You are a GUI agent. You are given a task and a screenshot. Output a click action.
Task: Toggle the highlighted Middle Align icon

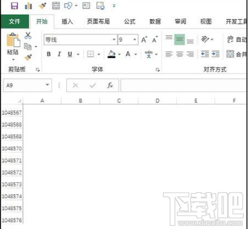pos(179,39)
